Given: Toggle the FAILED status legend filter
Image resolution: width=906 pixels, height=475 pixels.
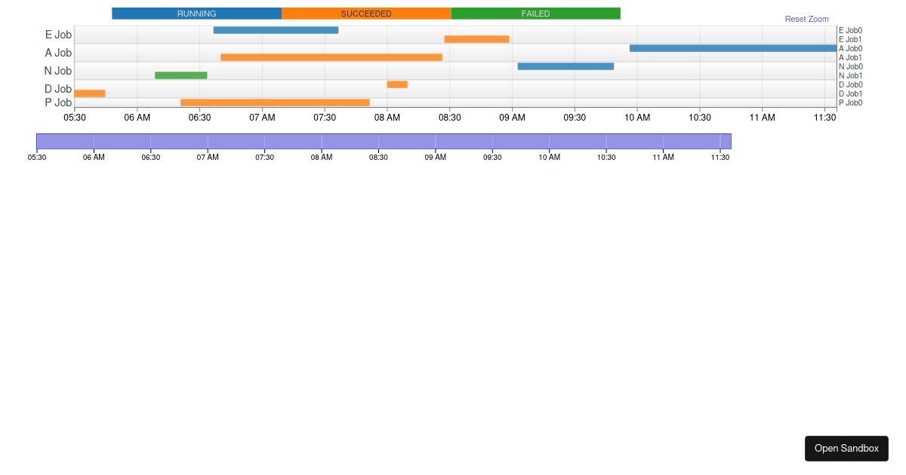Looking at the screenshot, I should point(536,13).
